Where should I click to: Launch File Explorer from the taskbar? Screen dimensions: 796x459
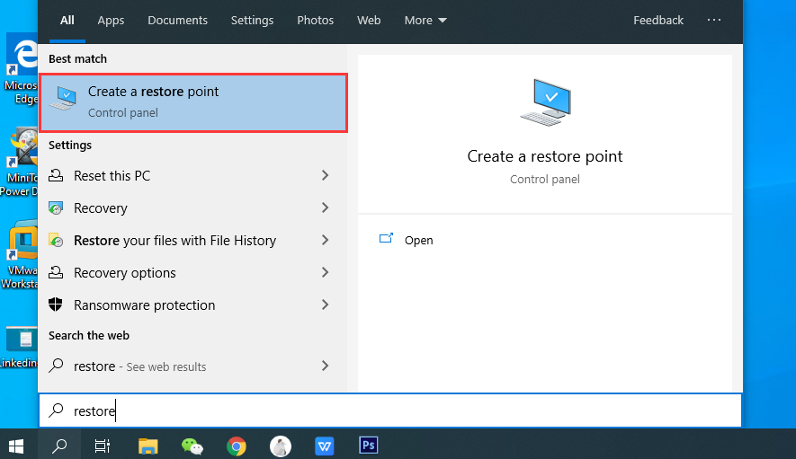coord(148,446)
